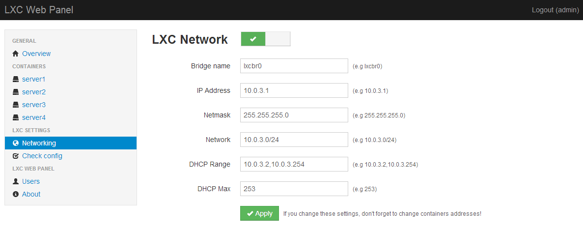Focus the Bridge name input field
The width and height of the screenshot is (583, 230).
pyautogui.click(x=294, y=66)
